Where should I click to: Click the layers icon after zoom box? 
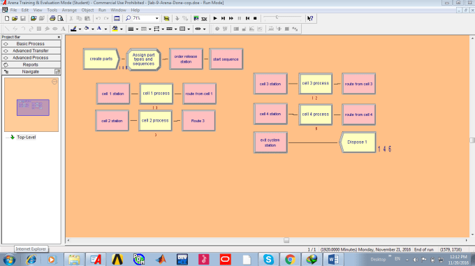[x=166, y=18]
